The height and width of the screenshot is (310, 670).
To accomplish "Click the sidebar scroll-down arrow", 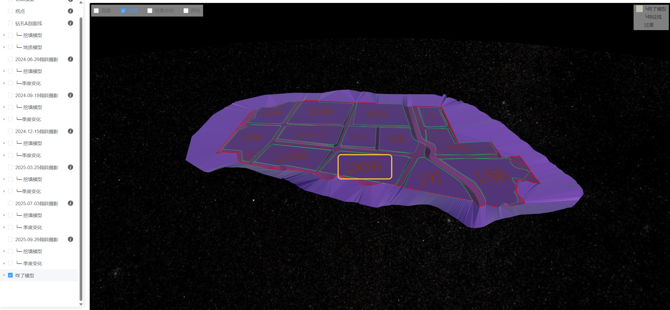I will pyautogui.click(x=81, y=304).
